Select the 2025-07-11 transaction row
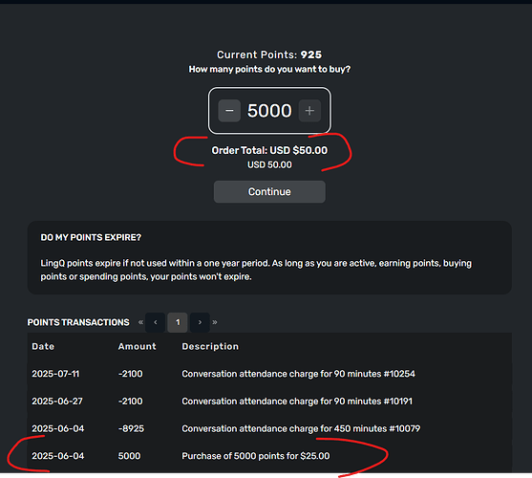This screenshot has height=478, width=532. 269,374
